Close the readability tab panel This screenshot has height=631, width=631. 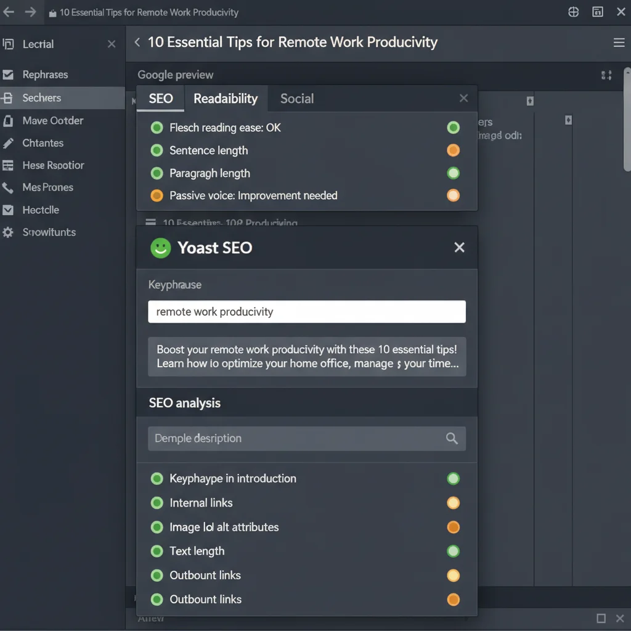(x=463, y=98)
